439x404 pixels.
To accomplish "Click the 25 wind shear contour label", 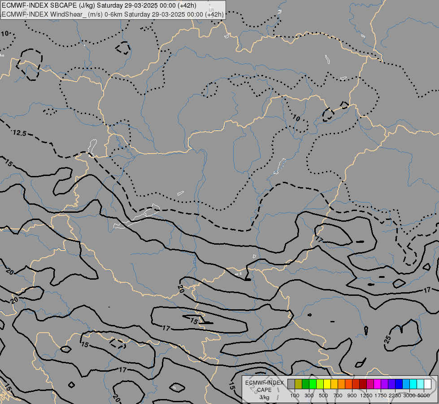I will (x=387, y=339).
